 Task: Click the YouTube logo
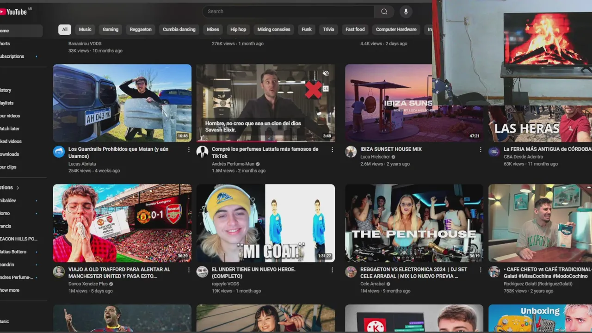click(x=14, y=12)
